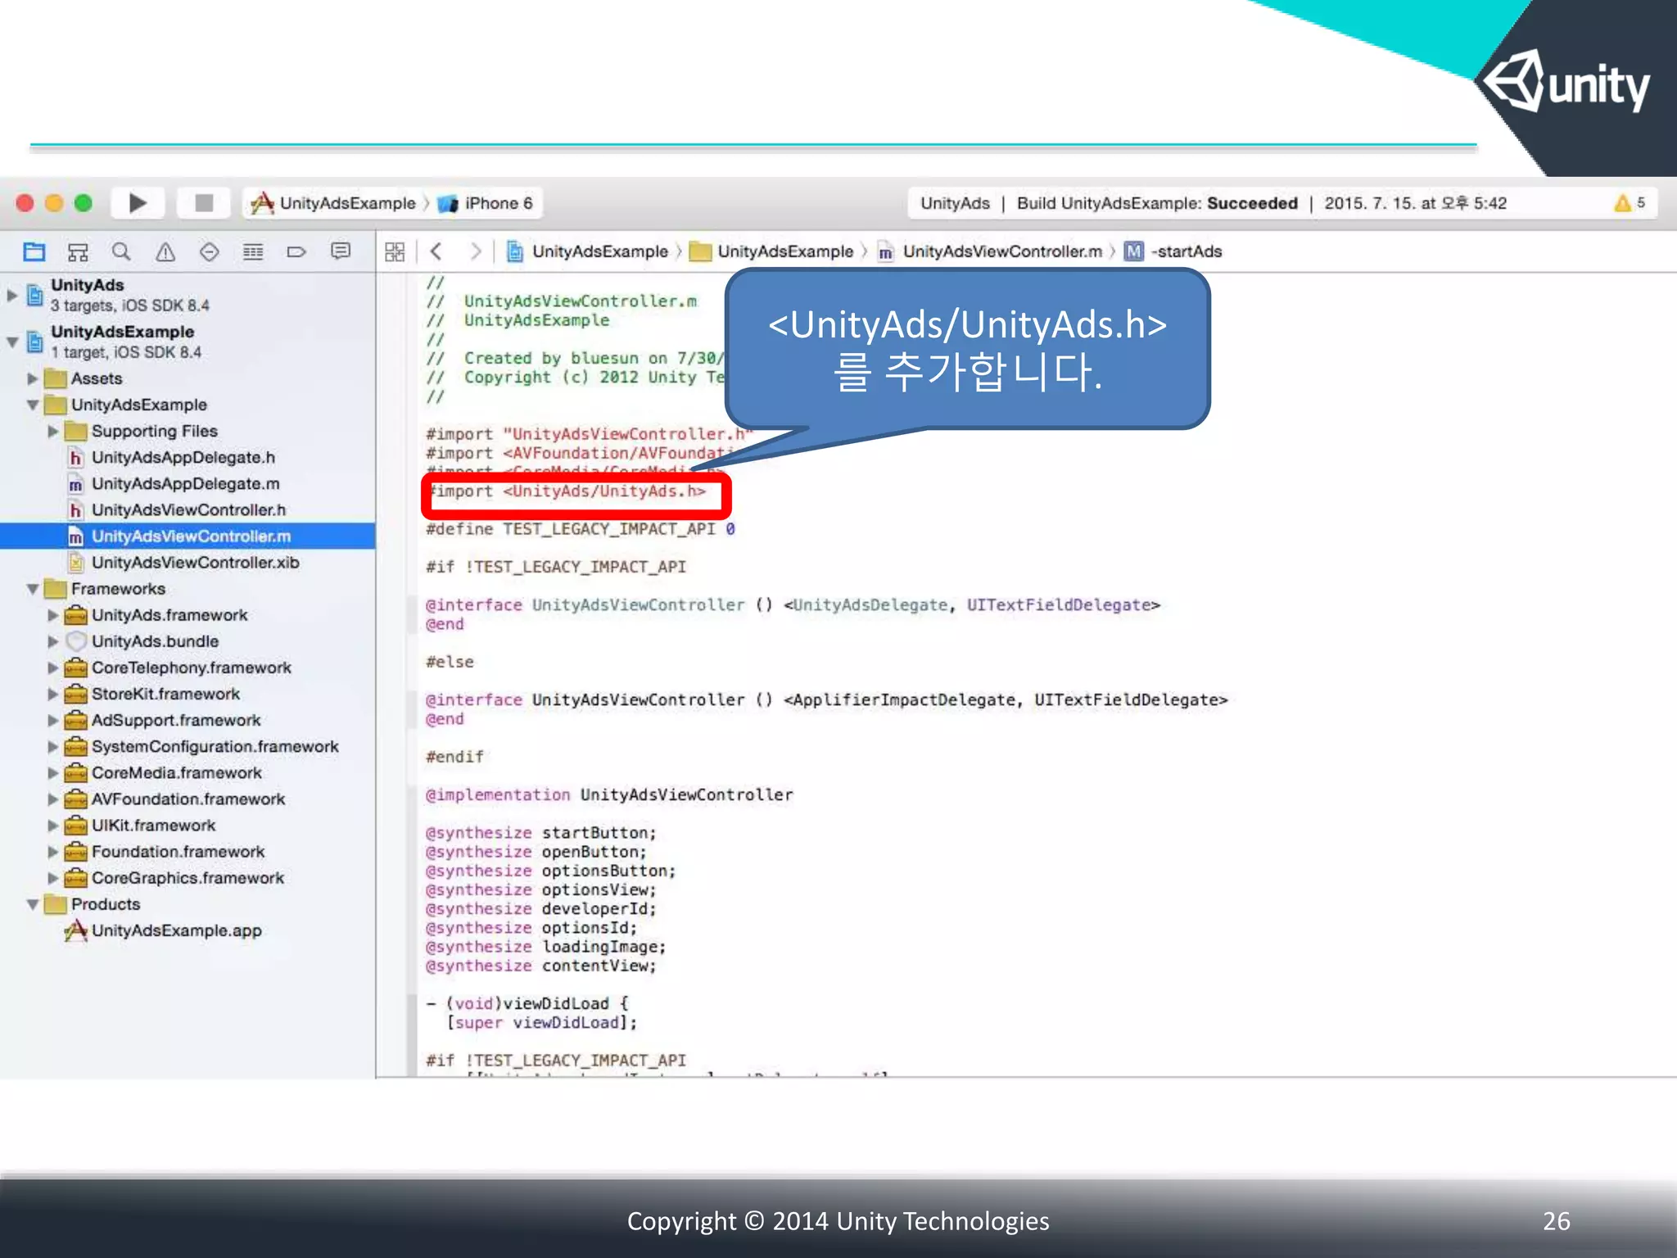Screen dimensions: 1677x1258
Task: Open the Report navigator speech bubble
Action: [341, 251]
